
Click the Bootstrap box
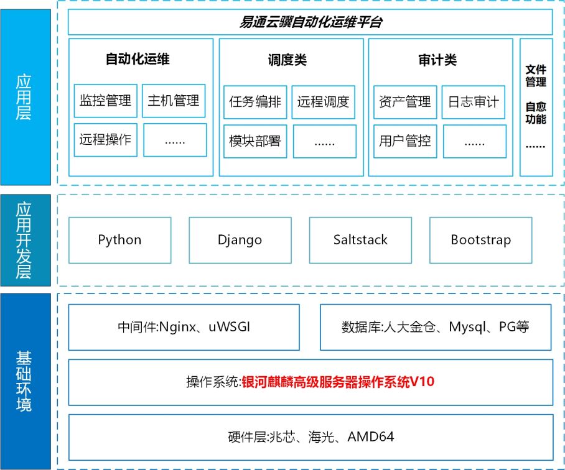pyautogui.click(x=481, y=241)
